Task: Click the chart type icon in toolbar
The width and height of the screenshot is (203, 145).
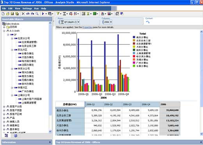Action: tap(103, 14)
